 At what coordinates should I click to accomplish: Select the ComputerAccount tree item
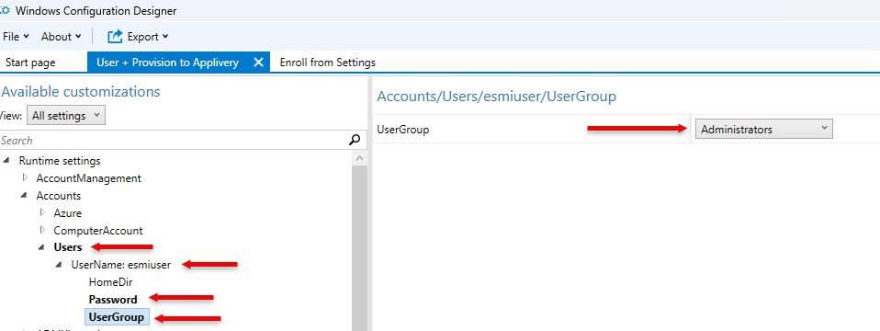pos(98,231)
